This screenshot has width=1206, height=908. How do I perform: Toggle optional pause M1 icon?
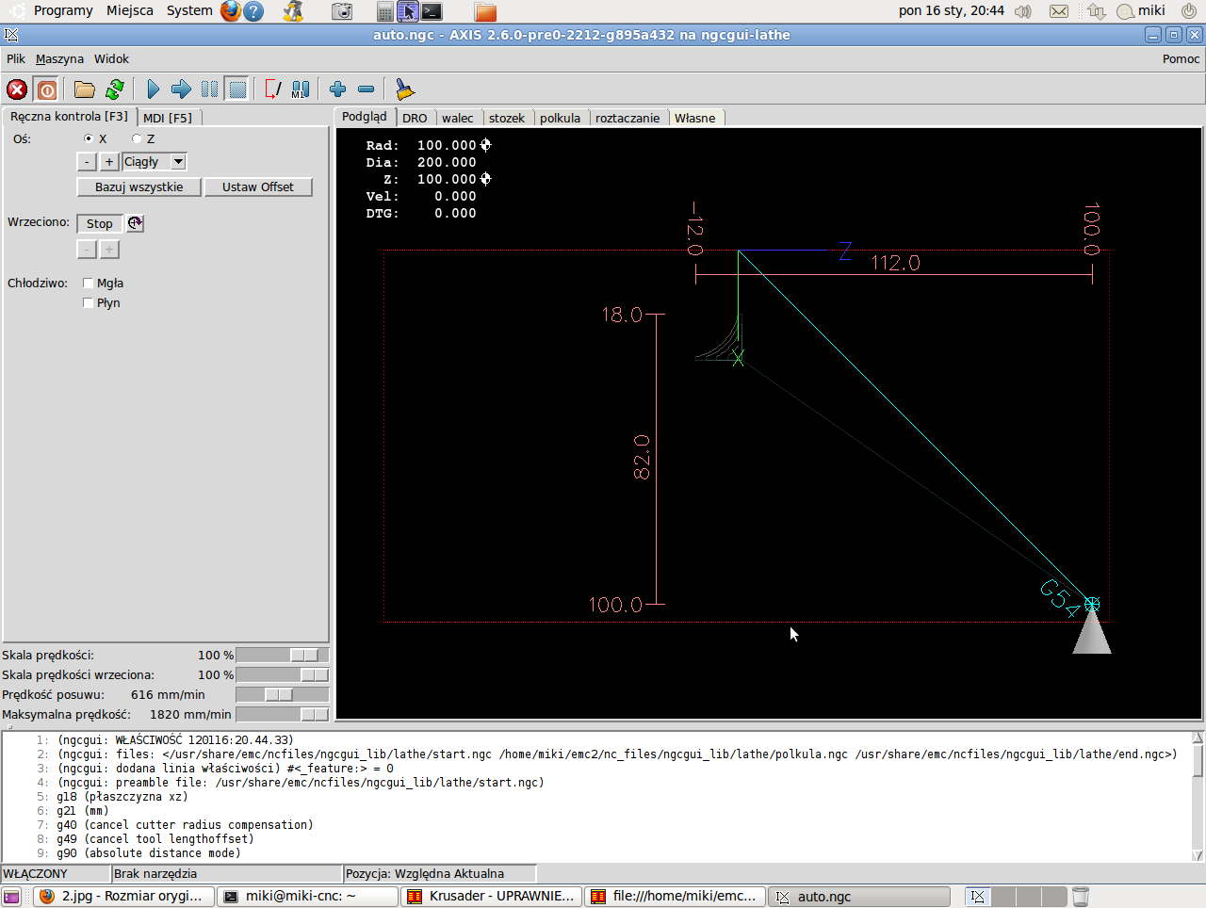(x=301, y=89)
